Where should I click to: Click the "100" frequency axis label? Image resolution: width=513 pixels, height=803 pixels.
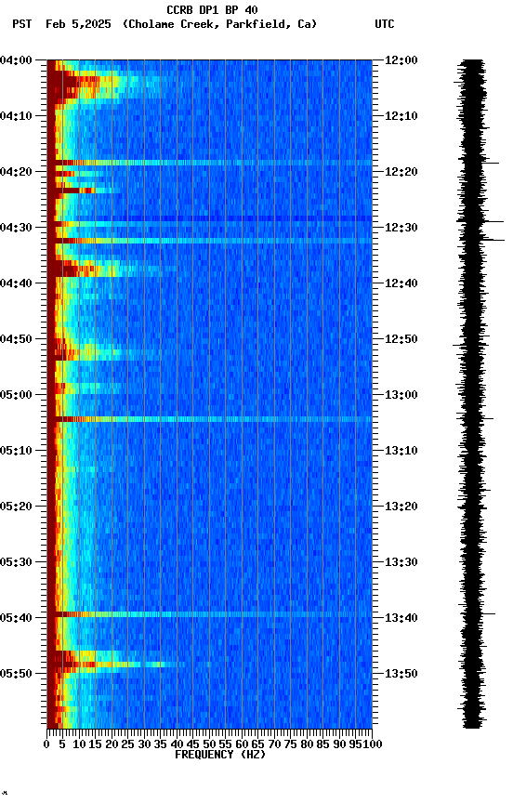[x=373, y=745]
